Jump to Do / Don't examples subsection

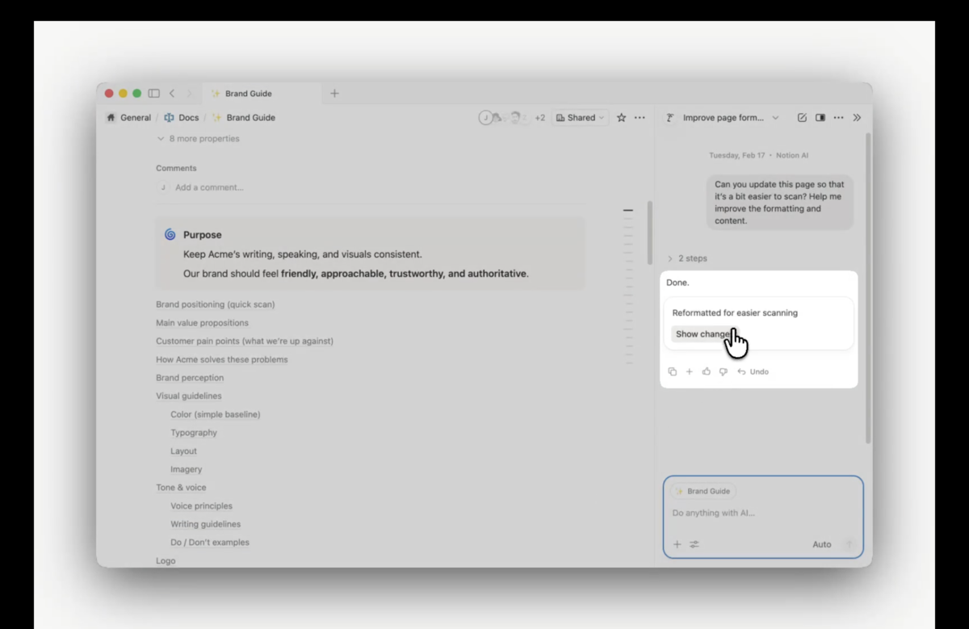click(210, 543)
